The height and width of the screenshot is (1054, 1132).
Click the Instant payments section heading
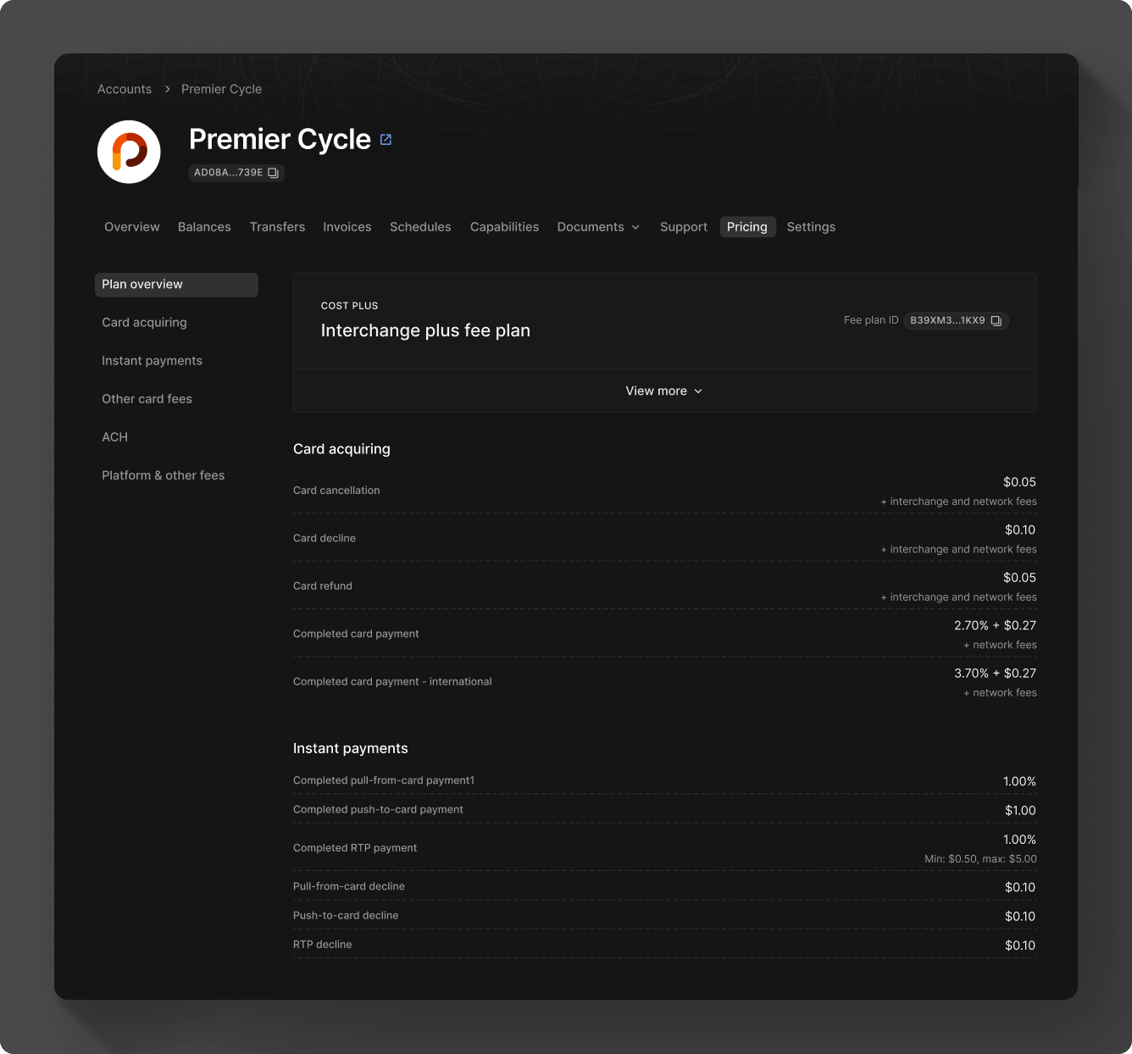coord(351,748)
